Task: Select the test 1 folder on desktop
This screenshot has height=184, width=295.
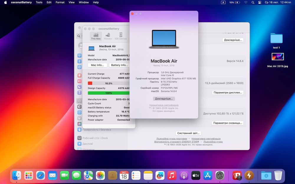Action: [276, 41]
